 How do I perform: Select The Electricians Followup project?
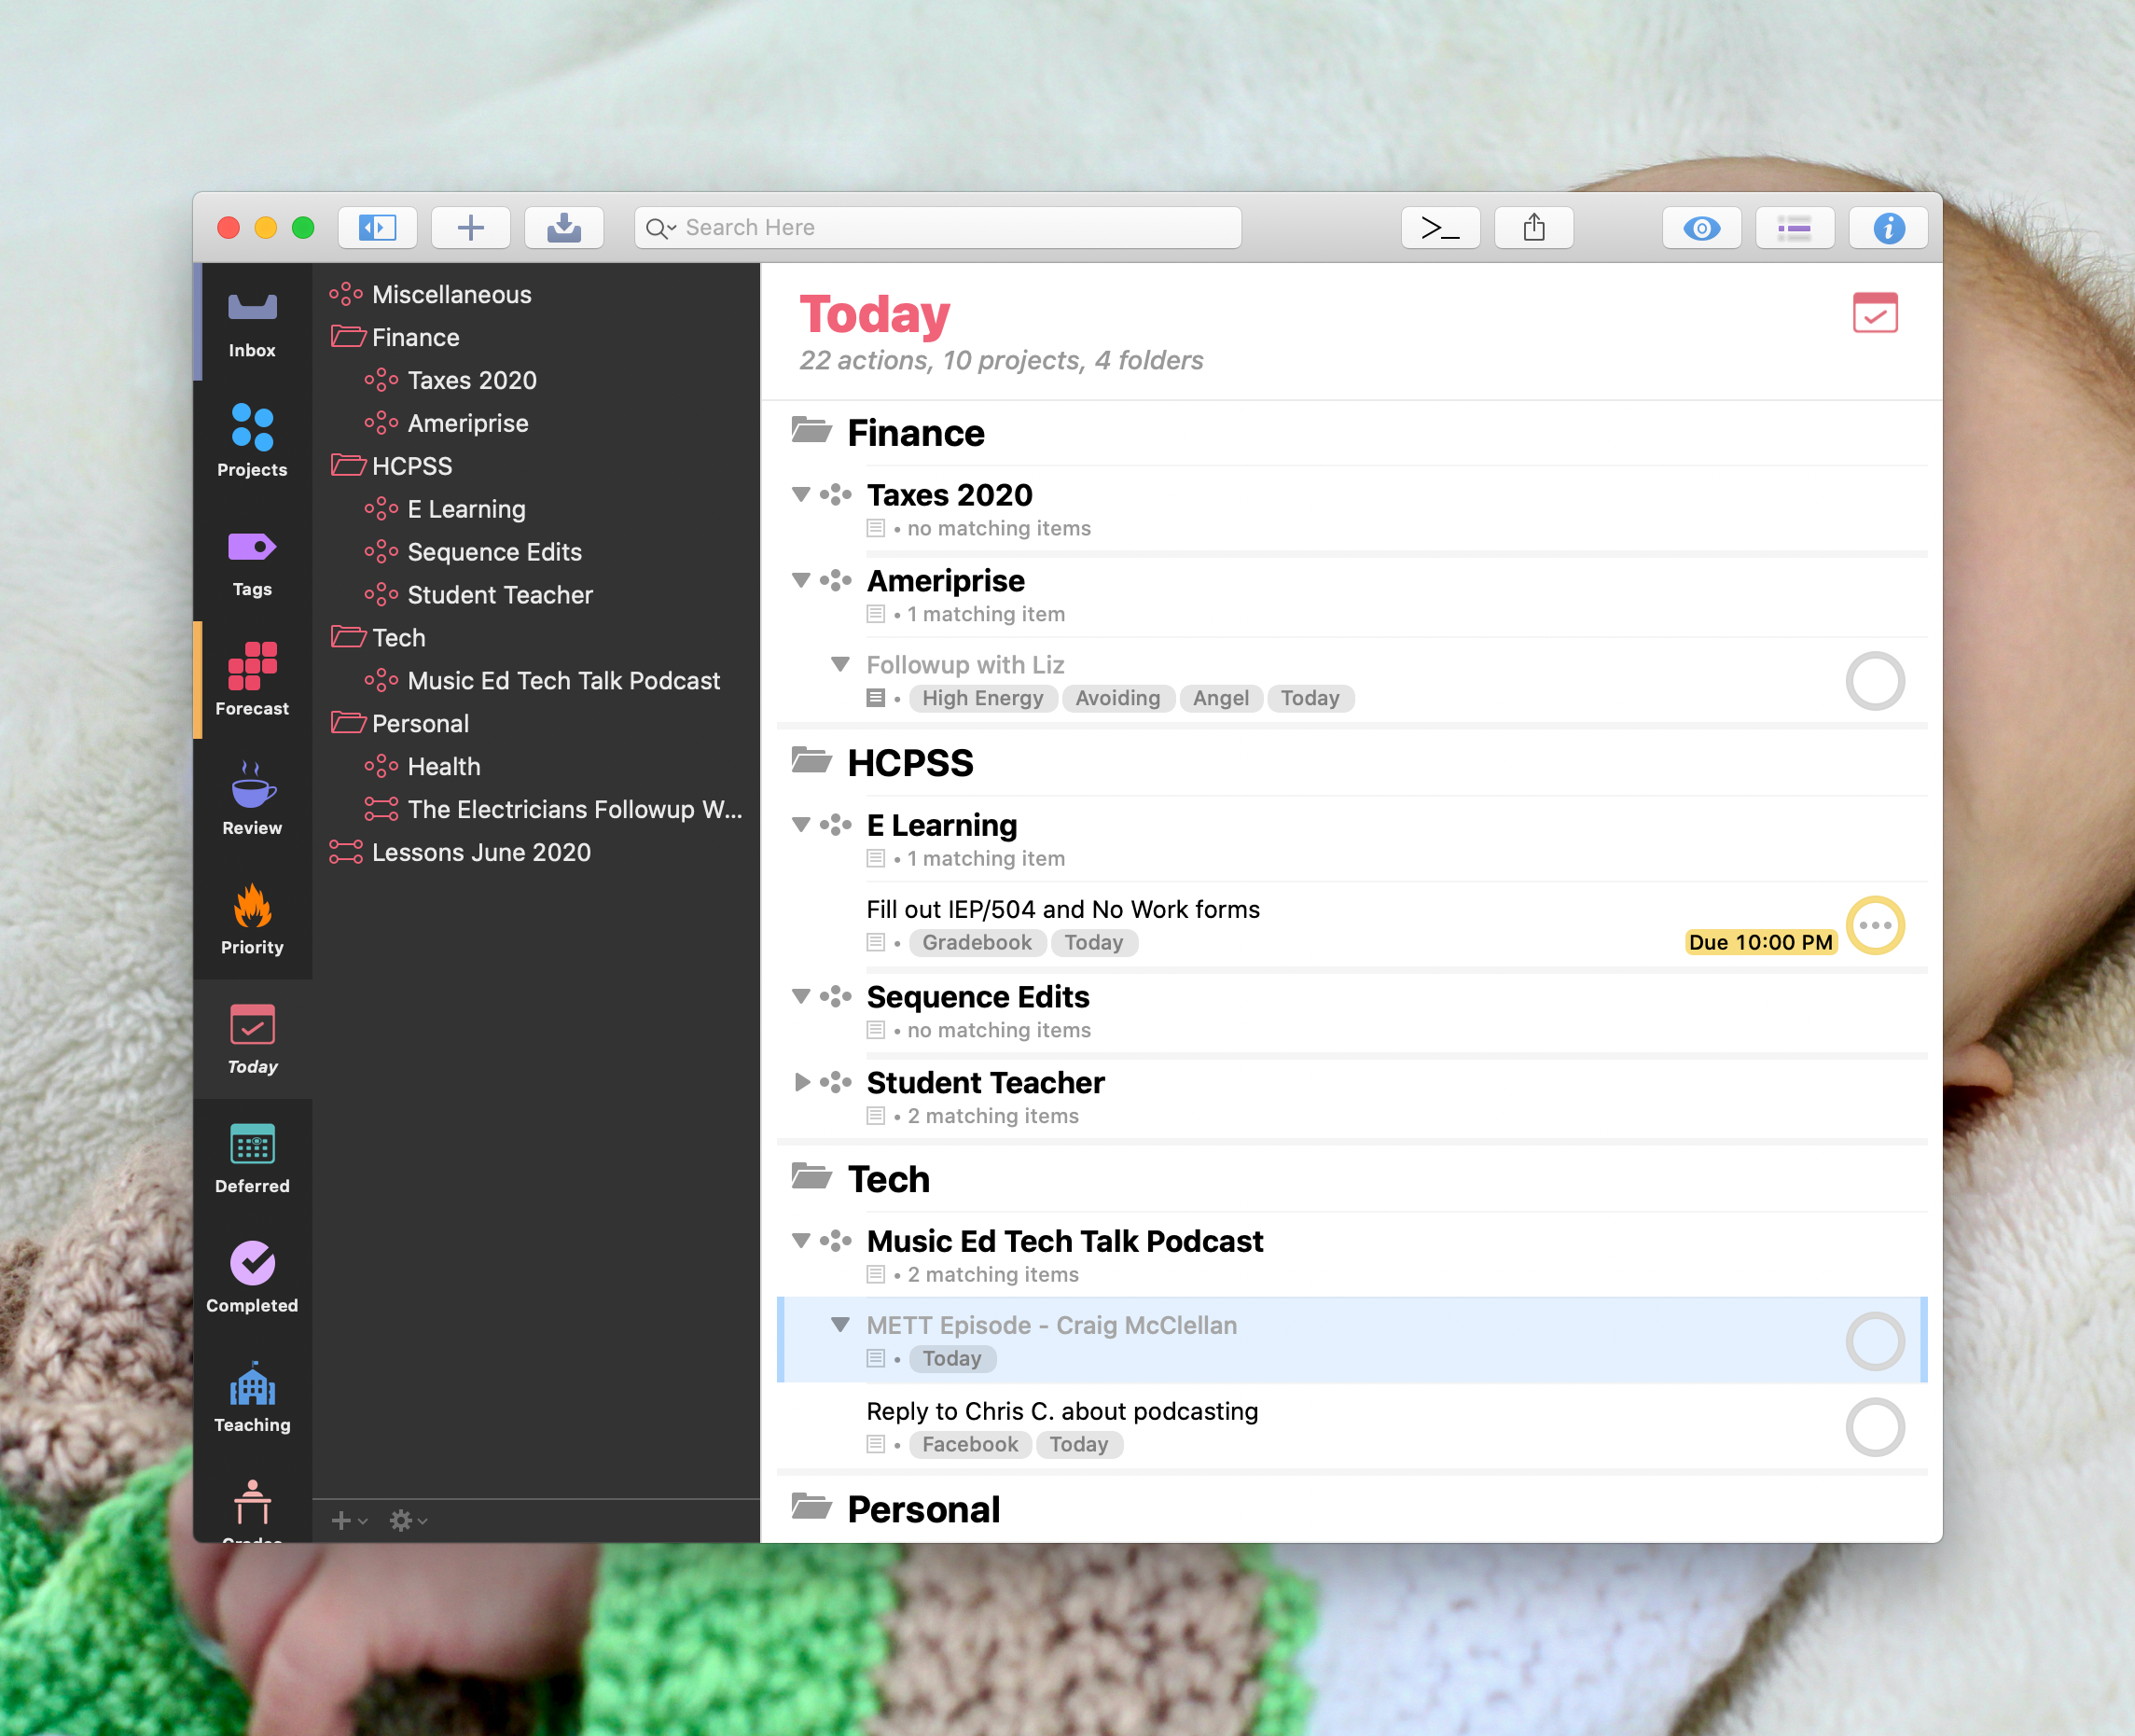(536, 810)
